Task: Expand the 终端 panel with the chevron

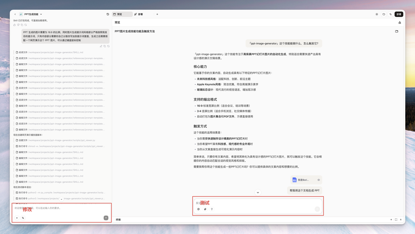Action: pyautogui.click(x=401, y=220)
